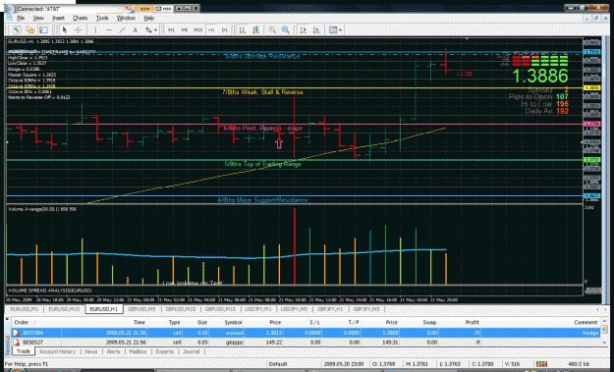The height and width of the screenshot is (372, 614).
Task: Choose the Horizontal Line drawing tool
Action: tap(109, 29)
